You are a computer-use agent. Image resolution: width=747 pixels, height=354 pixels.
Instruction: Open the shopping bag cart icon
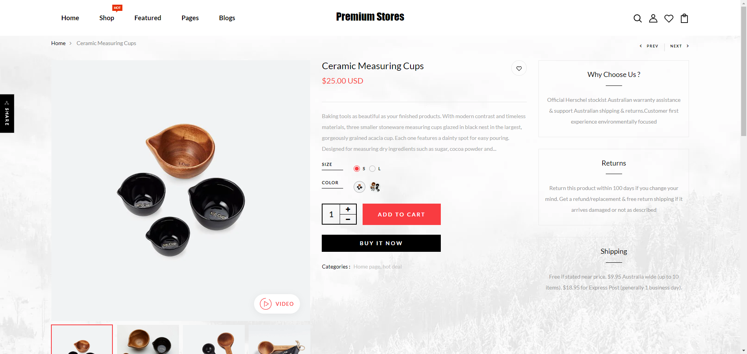point(684,18)
